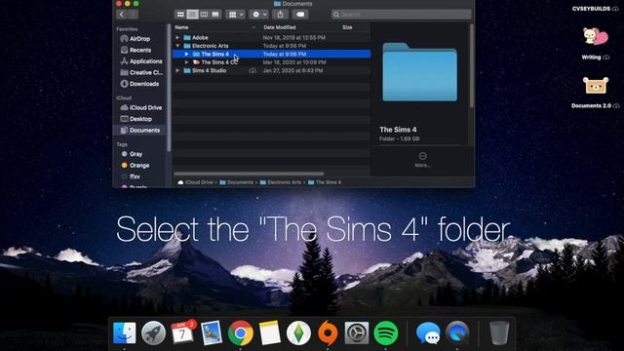Open the Mail stamp icon in Dock
This screenshot has width=624, height=351.
212,332
